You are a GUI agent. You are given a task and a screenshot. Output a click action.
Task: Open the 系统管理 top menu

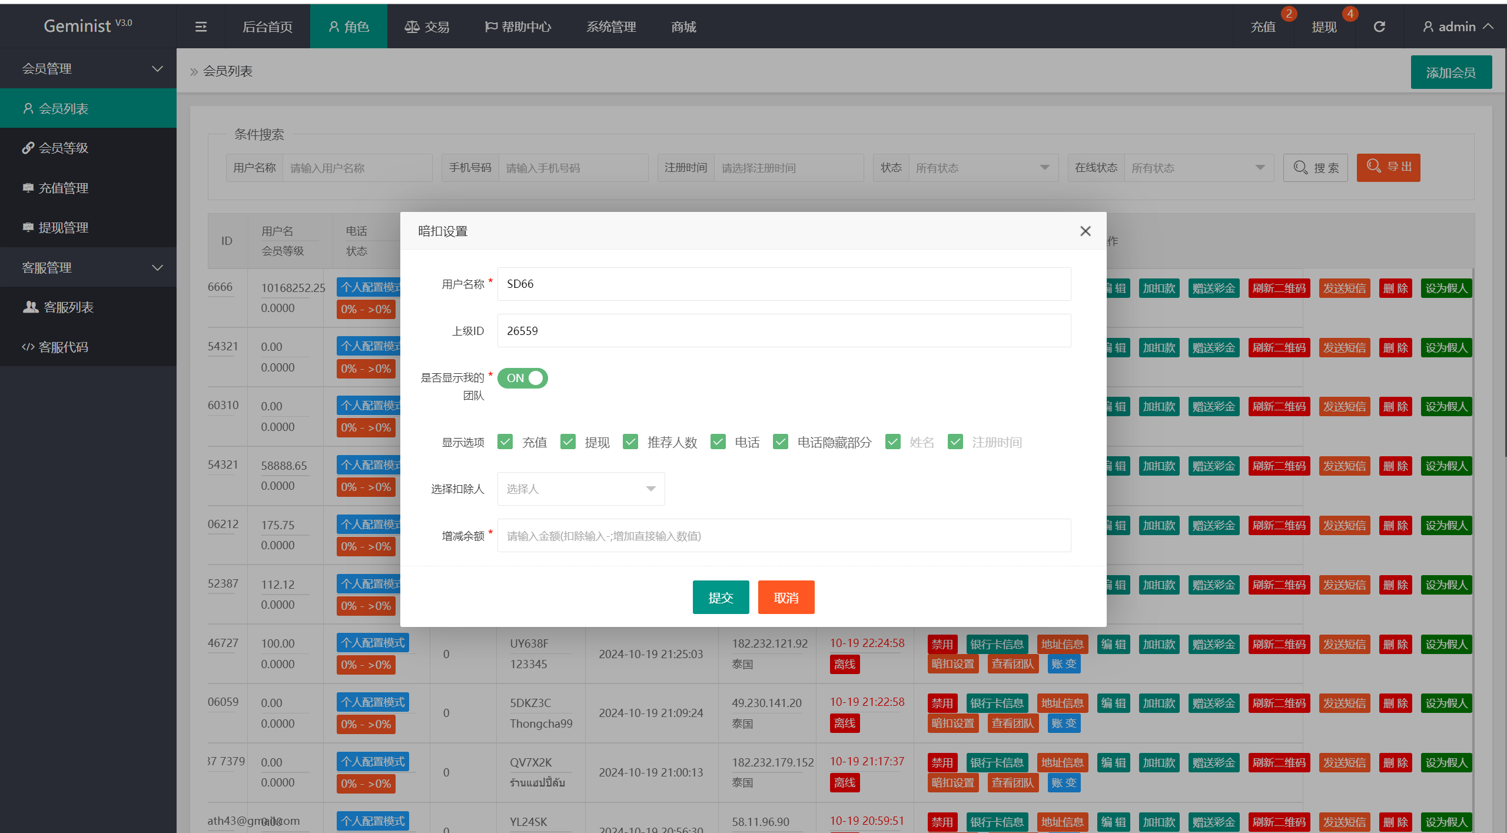611,26
